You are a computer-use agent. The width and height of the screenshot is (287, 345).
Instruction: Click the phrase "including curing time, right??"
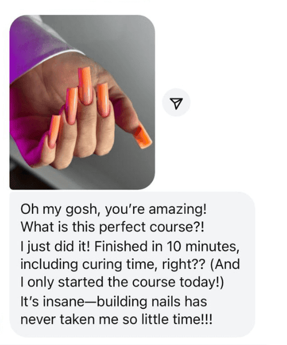tap(113, 264)
